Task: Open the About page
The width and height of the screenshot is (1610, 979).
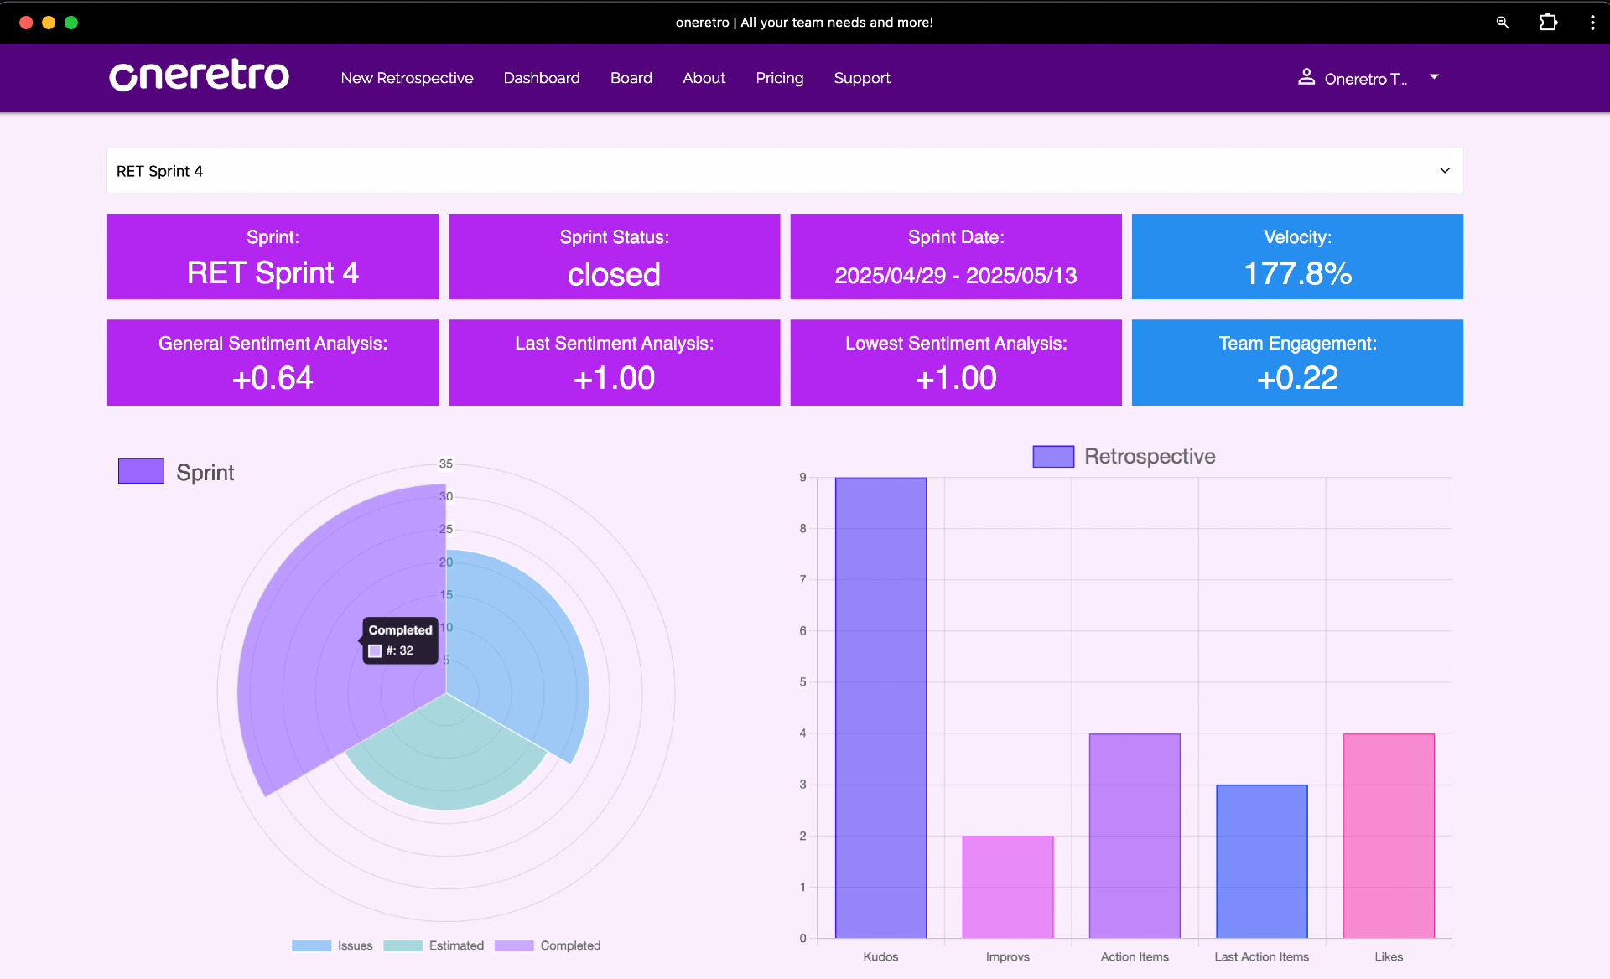Action: (704, 78)
